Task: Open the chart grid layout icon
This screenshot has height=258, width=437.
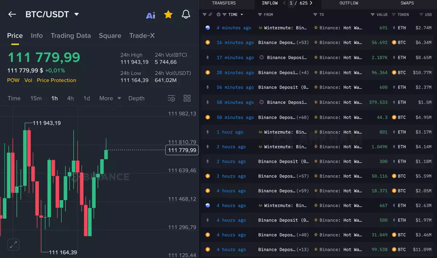Action: [x=187, y=98]
